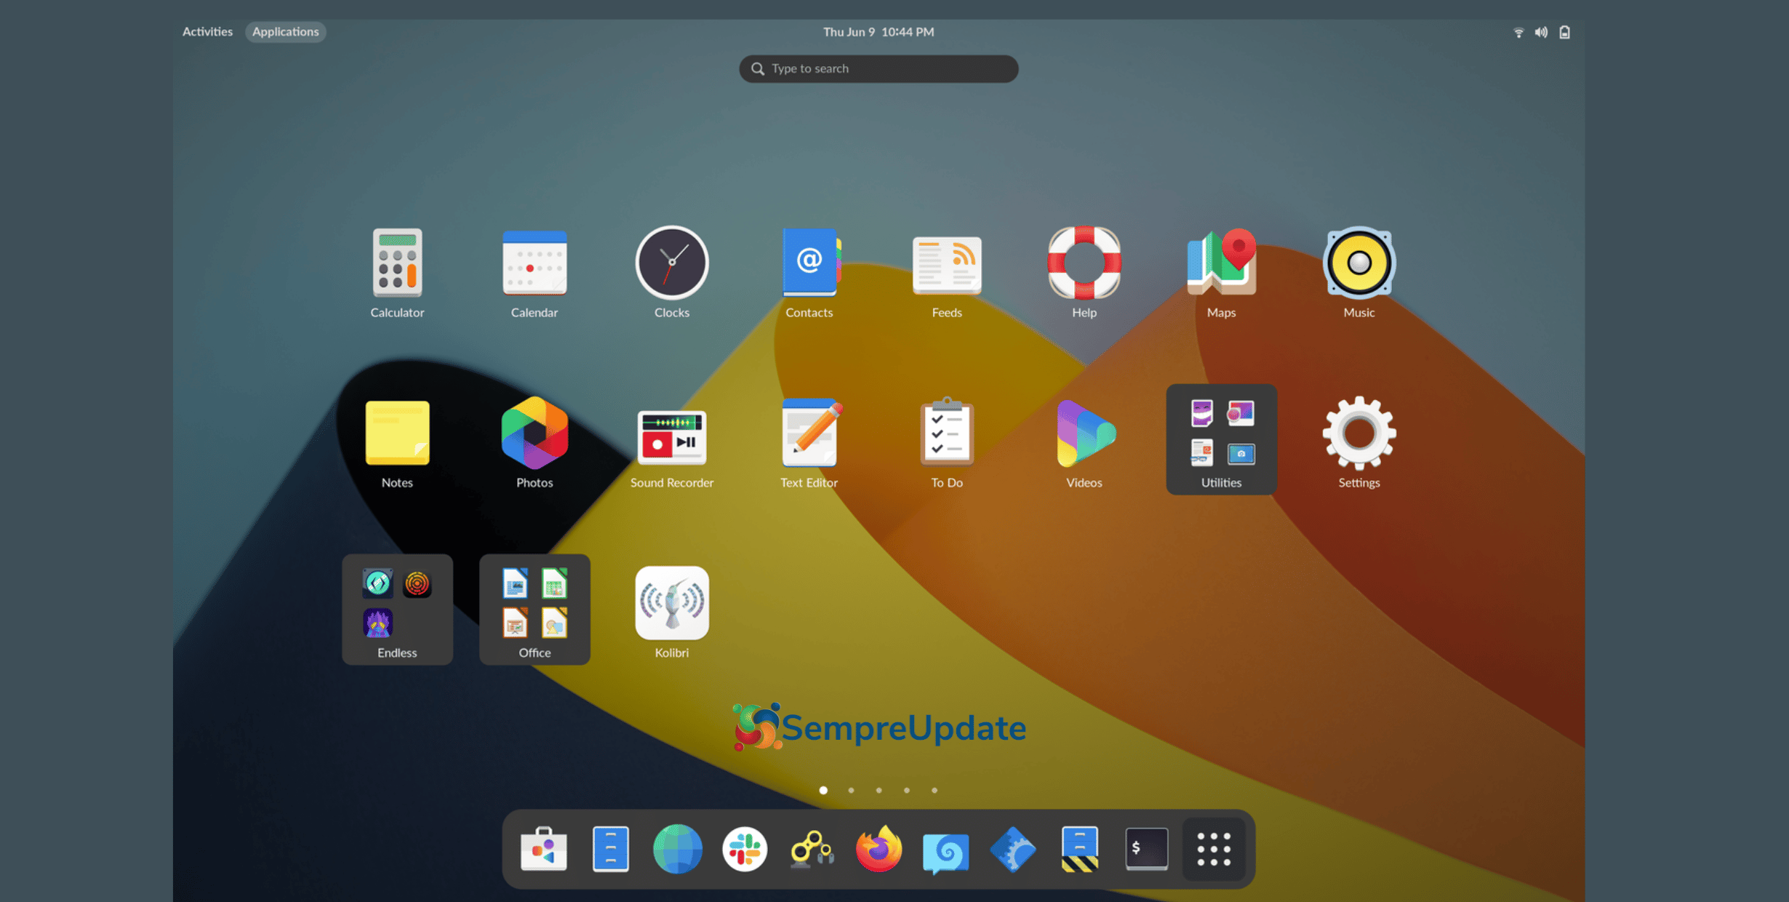The height and width of the screenshot is (902, 1789).
Task: Click the Activities menu in top bar
Action: pos(207,31)
